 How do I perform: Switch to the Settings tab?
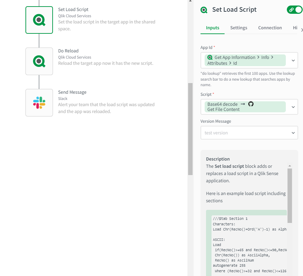(x=239, y=28)
